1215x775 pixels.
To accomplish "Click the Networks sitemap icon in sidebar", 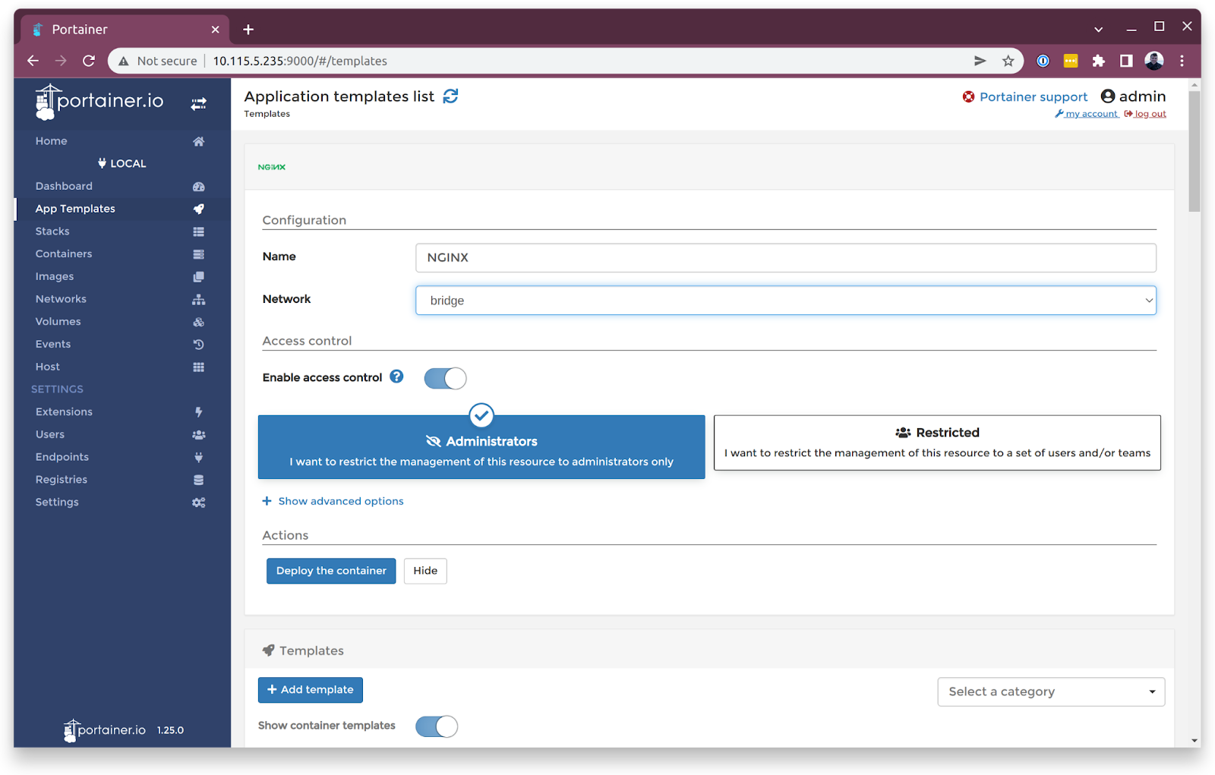I will pyautogui.click(x=198, y=299).
